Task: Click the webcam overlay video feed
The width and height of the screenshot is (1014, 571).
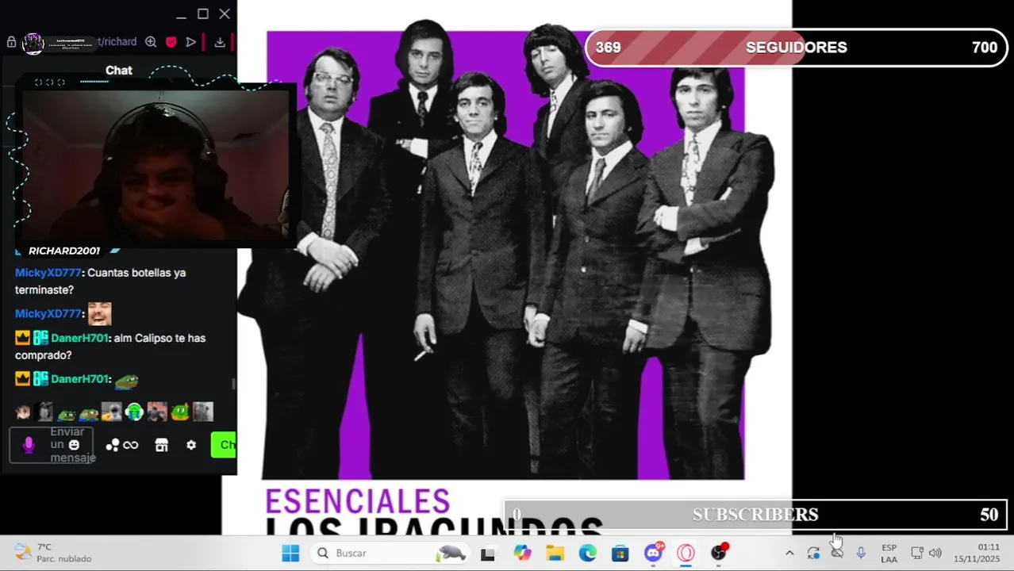Action: coord(156,165)
